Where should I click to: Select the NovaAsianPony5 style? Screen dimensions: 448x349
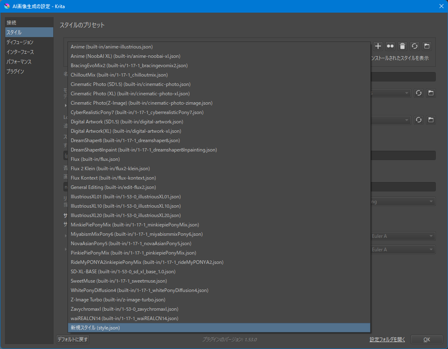pos(219,244)
